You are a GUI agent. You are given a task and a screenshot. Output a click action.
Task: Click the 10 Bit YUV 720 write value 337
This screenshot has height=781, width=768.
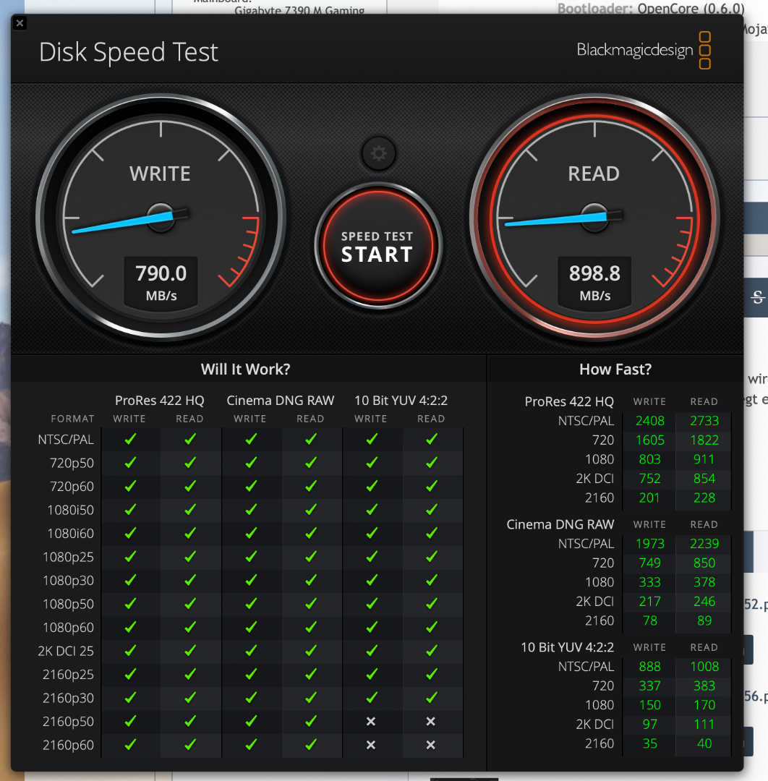[x=650, y=686]
